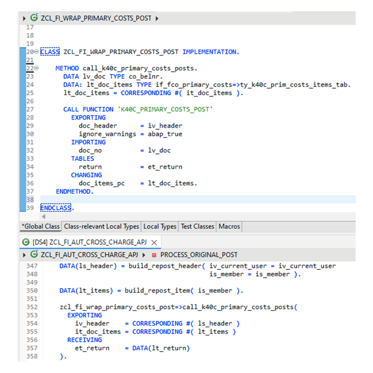Click ls_header inside CORRESPONDING on line 354
This screenshot has height=373, width=373.
[215, 323]
